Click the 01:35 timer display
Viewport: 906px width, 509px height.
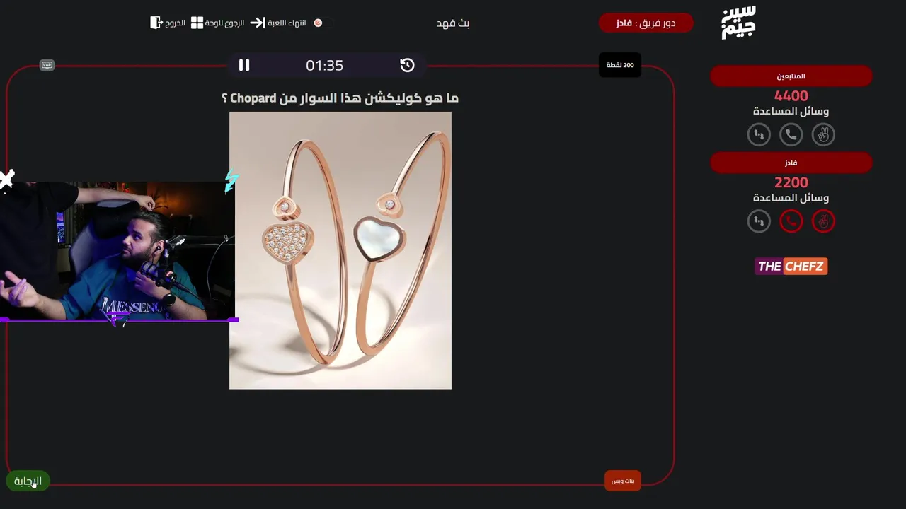[x=324, y=65]
